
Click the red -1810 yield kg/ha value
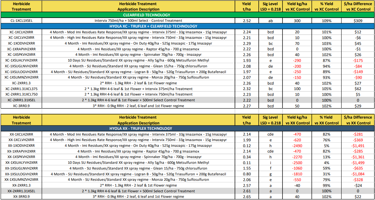(298, 174)
